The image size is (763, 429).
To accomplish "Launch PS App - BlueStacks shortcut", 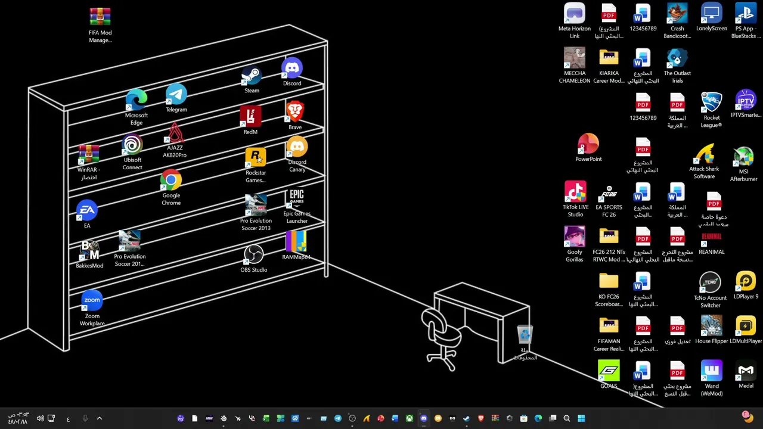I will pyautogui.click(x=746, y=21).
